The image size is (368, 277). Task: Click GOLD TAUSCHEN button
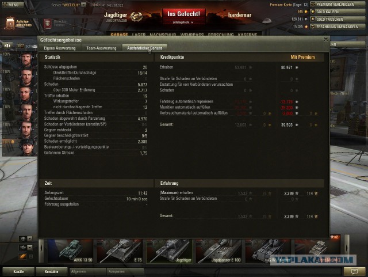[338, 19]
